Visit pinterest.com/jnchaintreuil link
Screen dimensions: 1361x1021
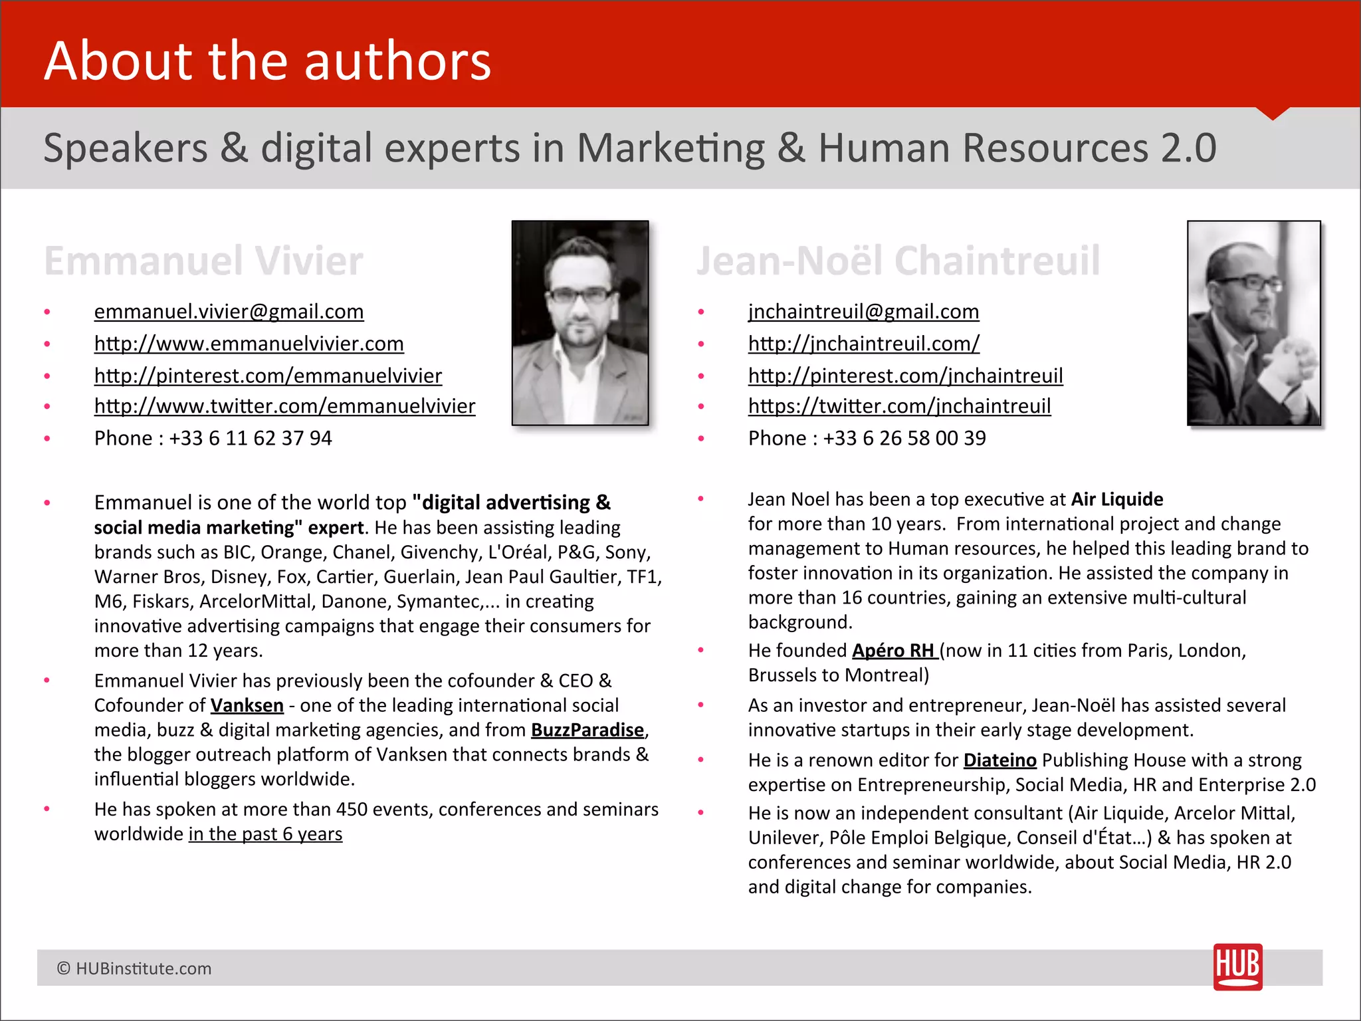[x=905, y=376]
